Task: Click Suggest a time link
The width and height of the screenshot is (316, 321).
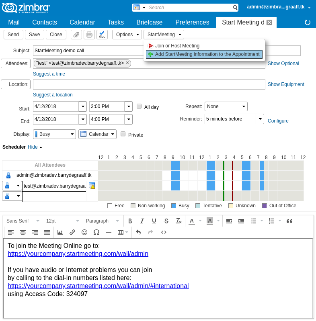Action: 49,74
